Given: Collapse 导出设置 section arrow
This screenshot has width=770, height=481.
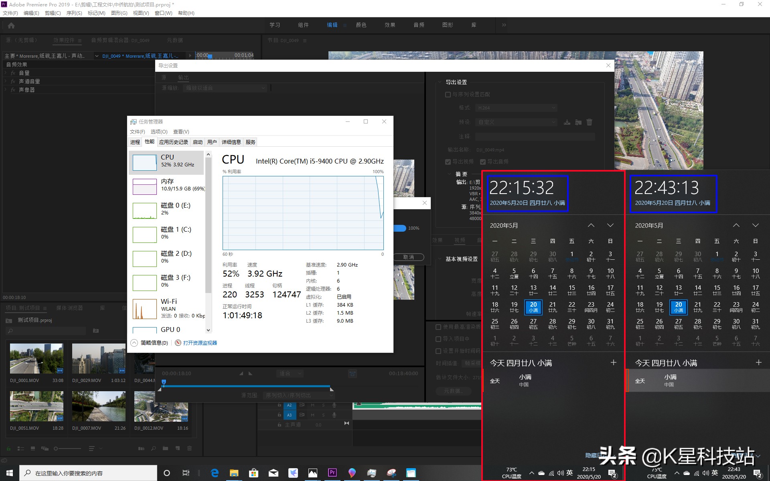Looking at the screenshot, I should [x=440, y=82].
